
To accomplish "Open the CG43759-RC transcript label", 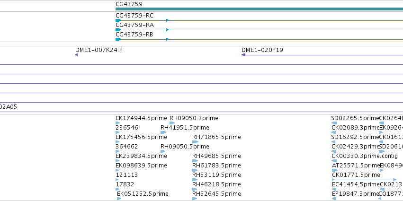I will click(x=134, y=16).
